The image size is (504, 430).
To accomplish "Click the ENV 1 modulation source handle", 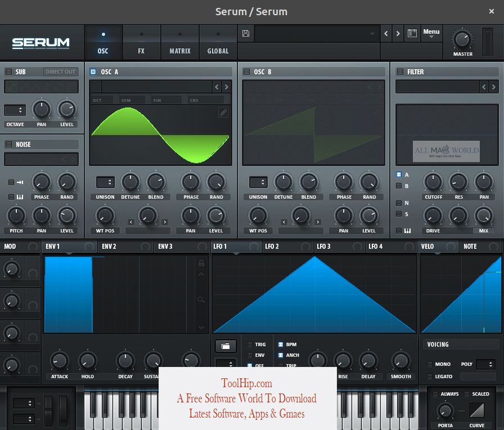I will click(x=89, y=247).
